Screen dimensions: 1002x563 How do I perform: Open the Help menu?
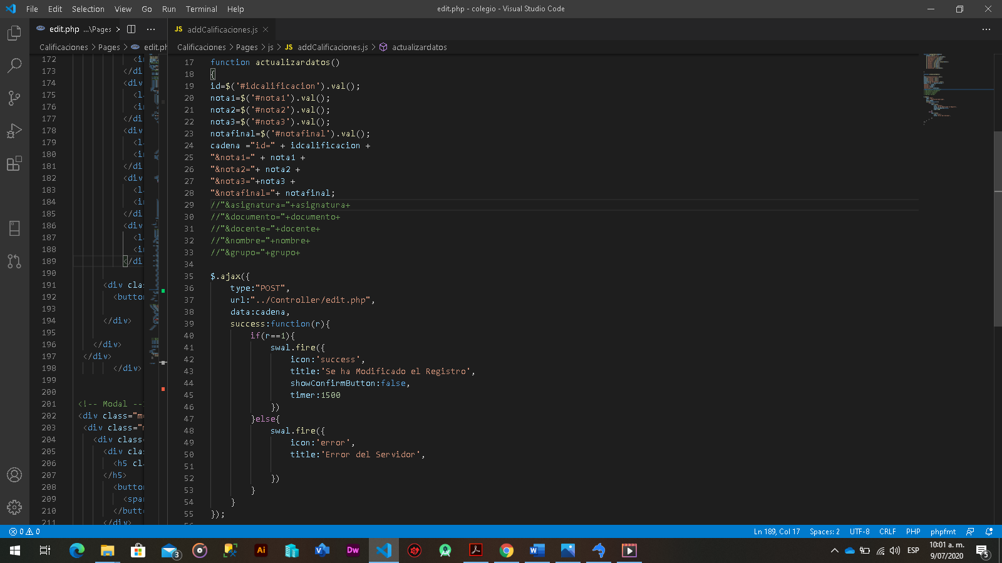[x=235, y=9]
